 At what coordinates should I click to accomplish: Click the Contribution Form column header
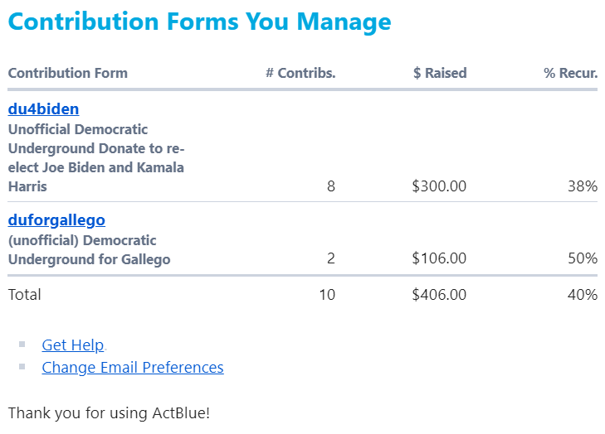coord(68,73)
